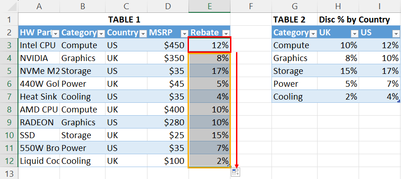Click the Disc % by Country cell
This screenshot has height=179, width=401.
[x=354, y=19]
